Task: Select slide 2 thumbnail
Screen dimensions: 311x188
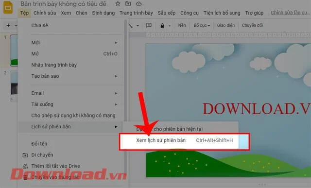Action: click(14, 86)
